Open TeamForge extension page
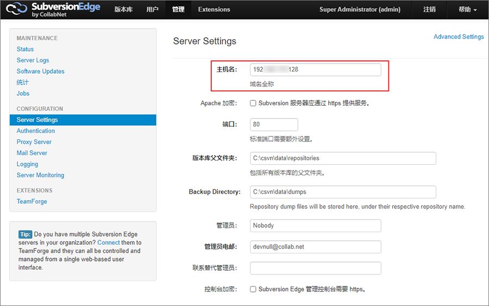The width and height of the screenshot is (489, 306). 32,201
